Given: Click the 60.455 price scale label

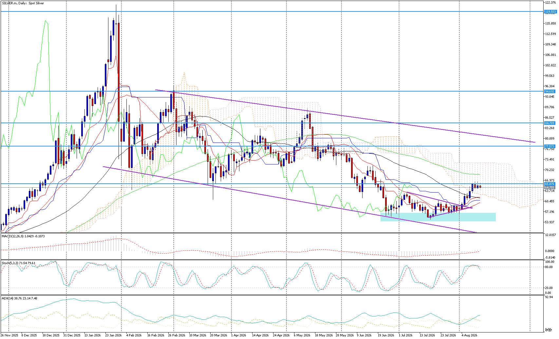Looking at the screenshot, I should [x=550, y=201].
